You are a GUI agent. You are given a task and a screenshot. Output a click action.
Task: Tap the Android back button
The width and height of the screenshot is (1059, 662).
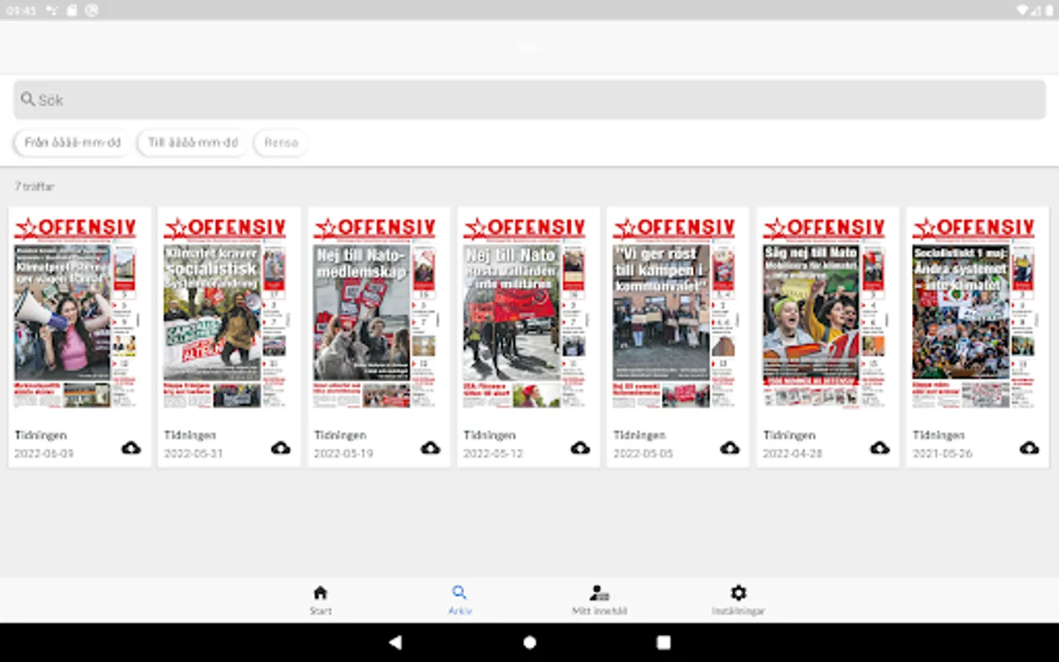396,642
